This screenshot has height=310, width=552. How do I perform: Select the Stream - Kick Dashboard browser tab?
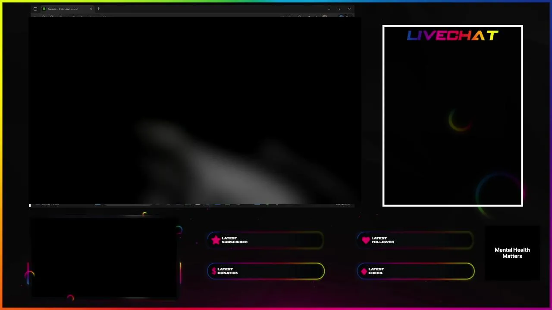coord(67,9)
